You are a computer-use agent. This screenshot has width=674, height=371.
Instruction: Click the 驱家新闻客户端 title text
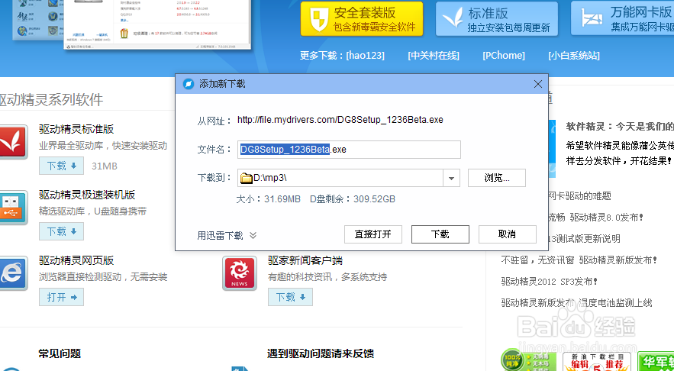(x=305, y=260)
